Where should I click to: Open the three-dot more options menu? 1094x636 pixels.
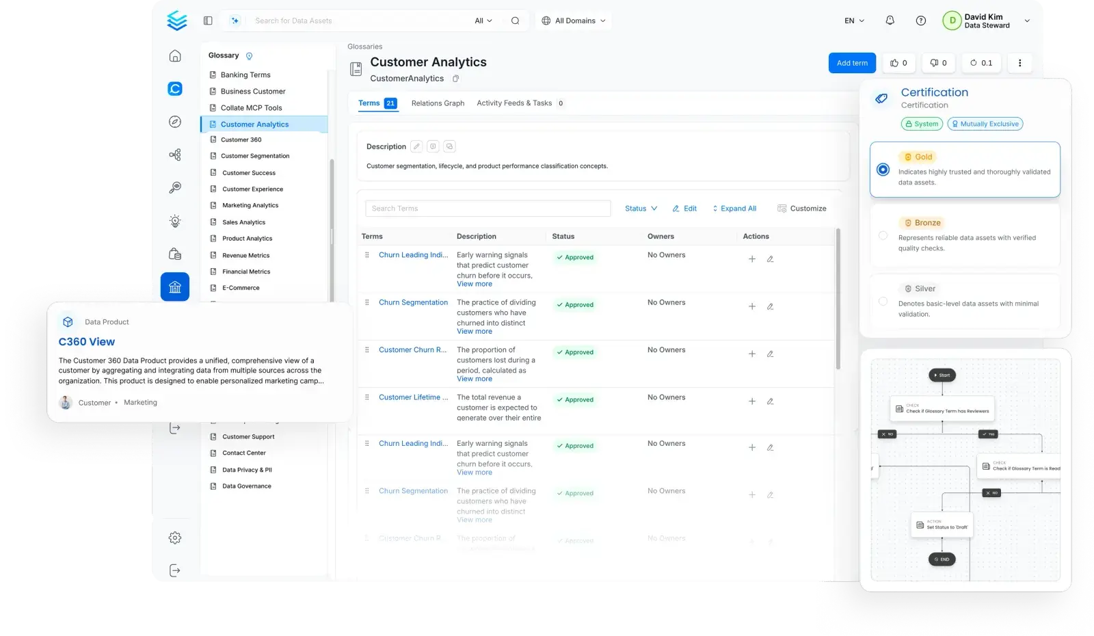click(x=1019, y=63)
